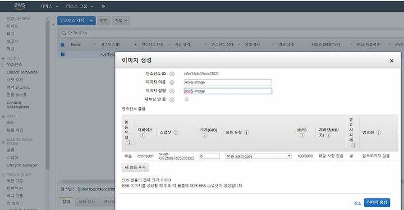Click info icon next to 이미지 설명
The width and height of the screenshot is (404, 210).
(x=172, y=91)
